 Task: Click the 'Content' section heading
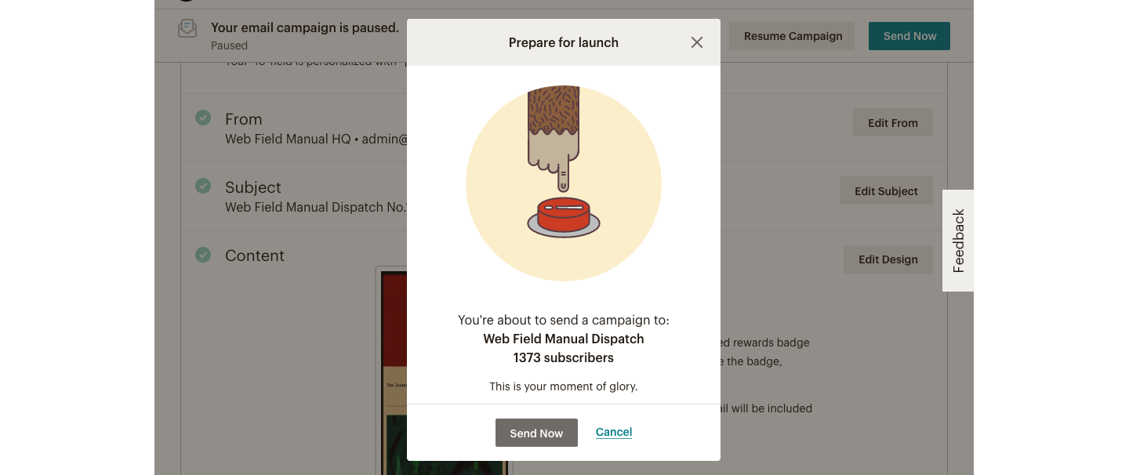click(x=255, y=256)
